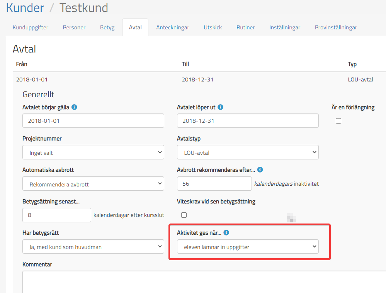Image resolution: width=386 pixels, height=293 pixels.
Task: Click info icon next to Aktivitet ges när
Action: coord(227,233)
